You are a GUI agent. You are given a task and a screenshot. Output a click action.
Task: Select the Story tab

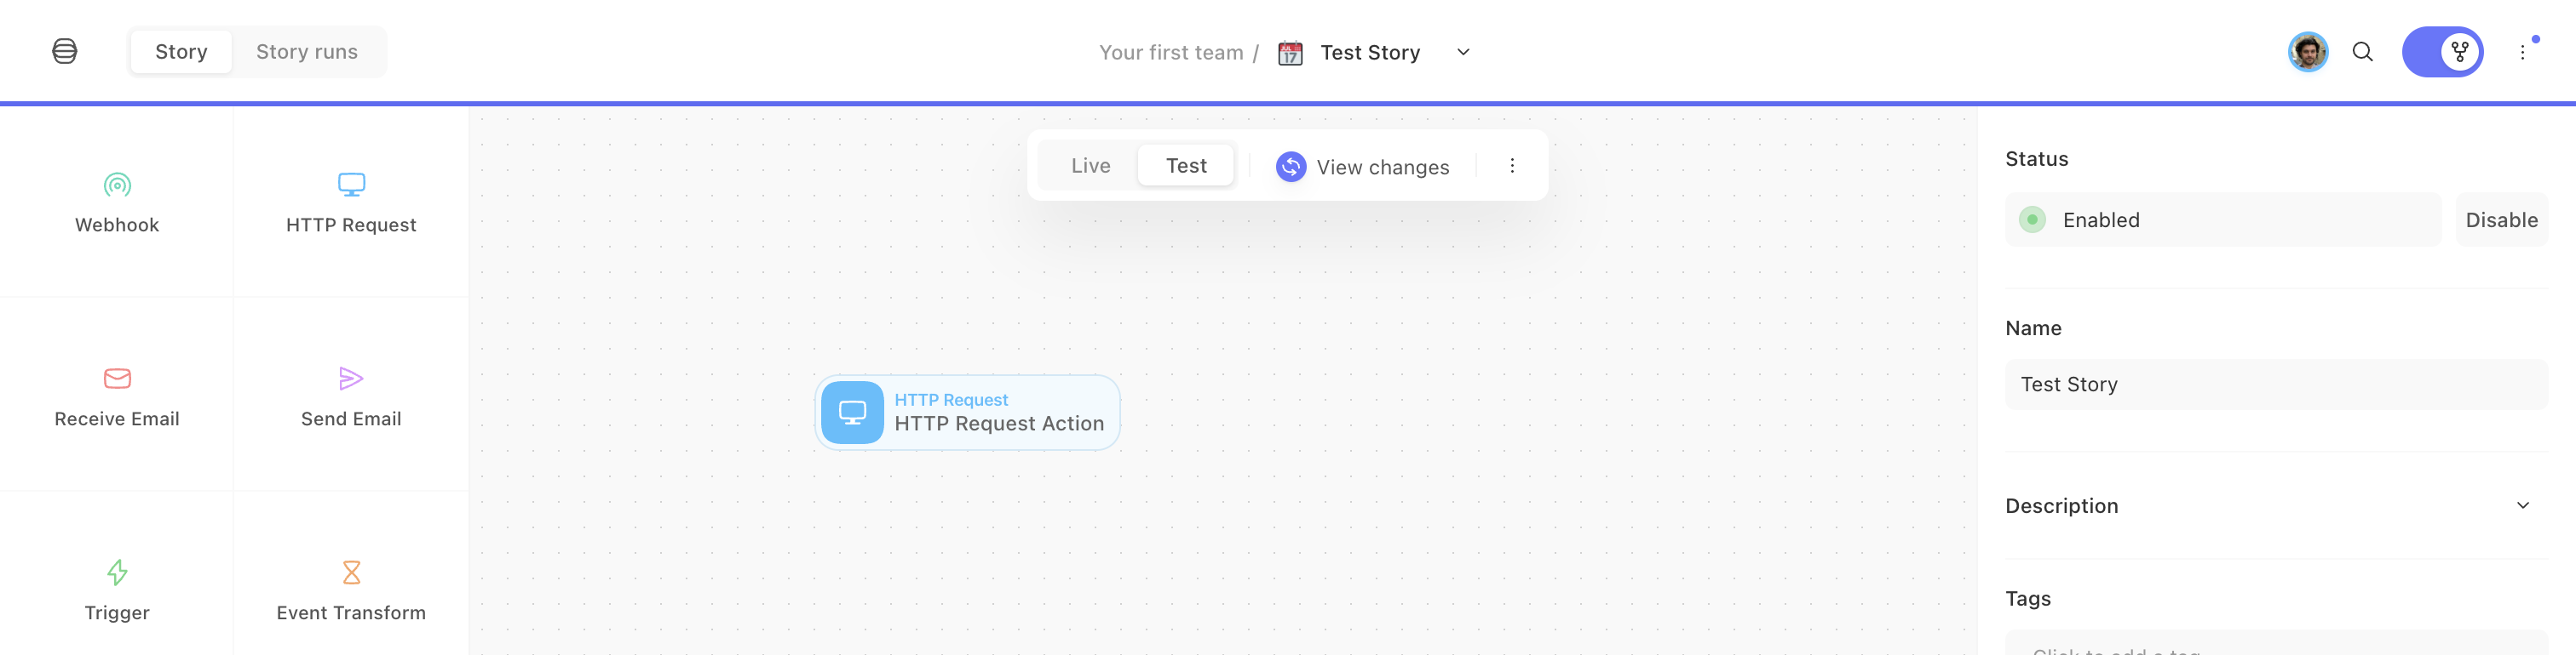181,52
